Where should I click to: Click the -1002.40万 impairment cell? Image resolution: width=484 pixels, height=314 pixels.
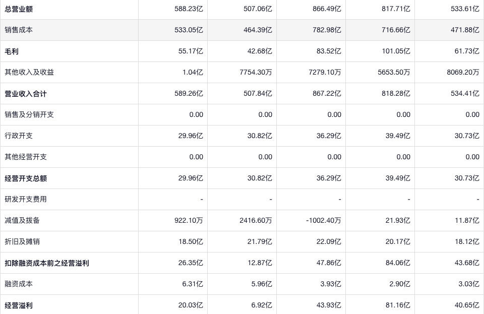323,221
